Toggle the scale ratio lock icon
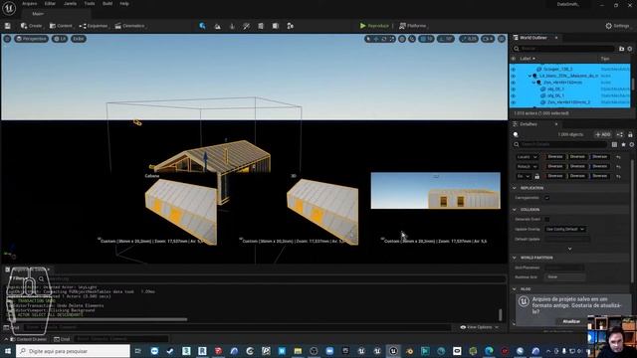This screenshot has height=358, width=637. [x=536, y=176]
